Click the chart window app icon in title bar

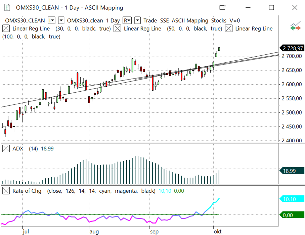(7, 7)
